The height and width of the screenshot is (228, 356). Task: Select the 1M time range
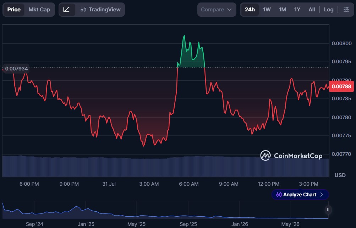tap(283, 10)
